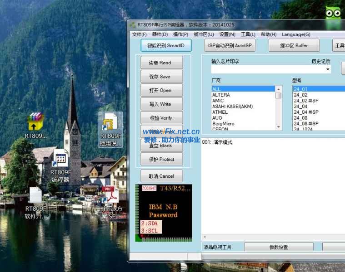Select ASAHI KASEI(AKM) in the vendor list
345x272 pixels.
[x=243, y=107]
